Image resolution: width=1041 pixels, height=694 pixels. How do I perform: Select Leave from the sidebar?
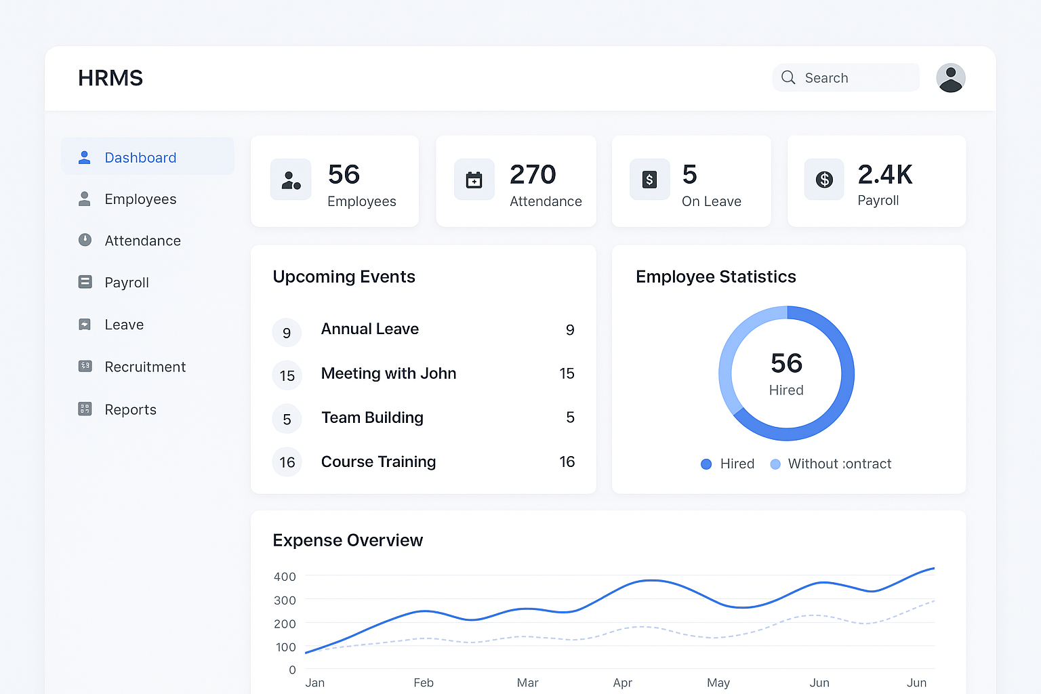[x=124, y=325]
